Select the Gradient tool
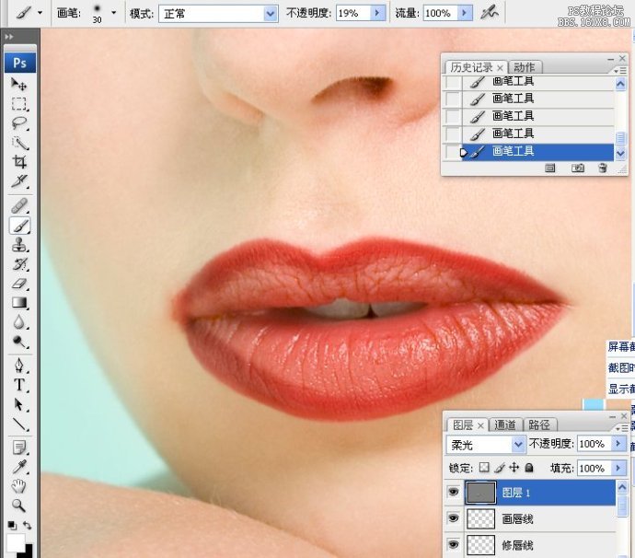The image size is (635, 558). [x=18, y=303]
